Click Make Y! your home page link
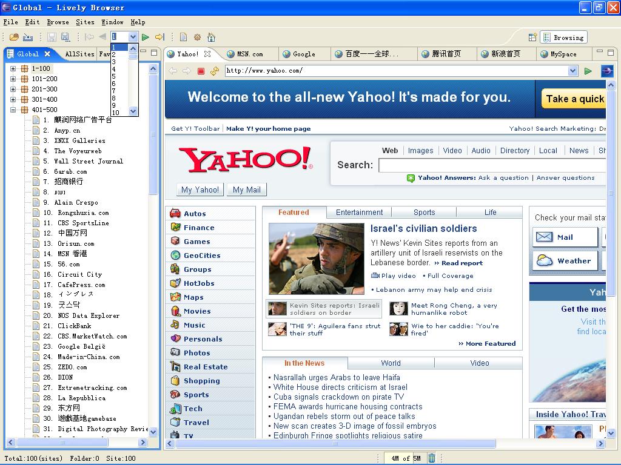The height and width of the screenshot is (465, 621). click(268, 128)
